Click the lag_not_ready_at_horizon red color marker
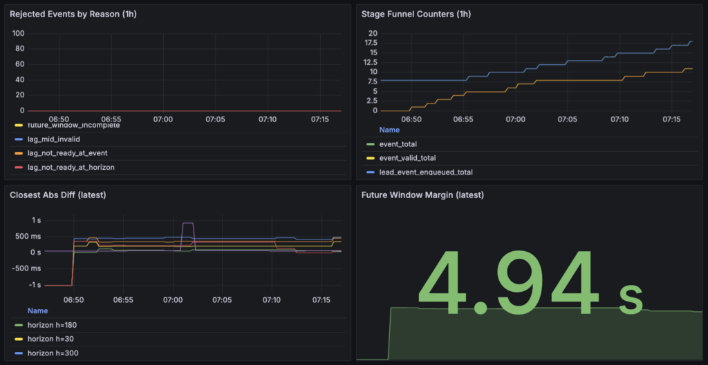The image size is (708, 365). click(x=19, y=167)
